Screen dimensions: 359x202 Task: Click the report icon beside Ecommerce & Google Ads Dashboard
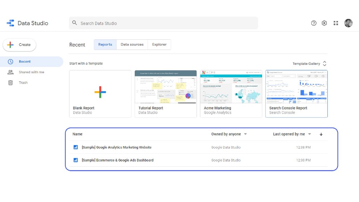76,160
